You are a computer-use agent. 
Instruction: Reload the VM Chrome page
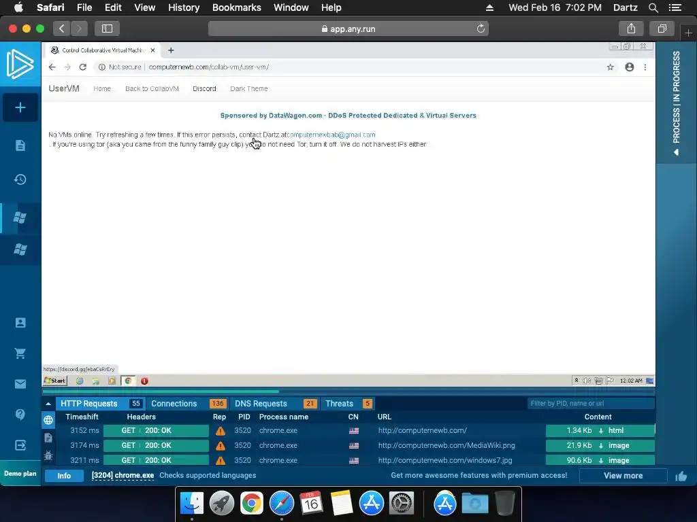[x=82, y=67]
